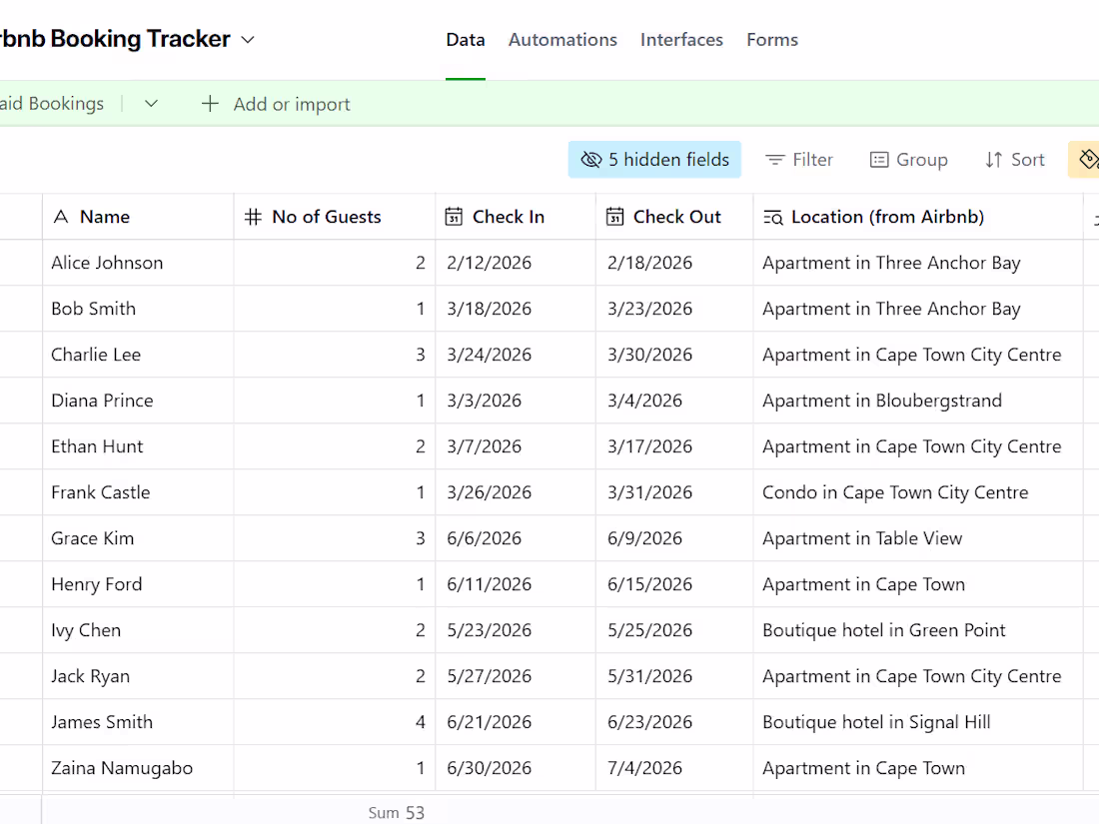Open the Filter options

click(x=798, y=160)
